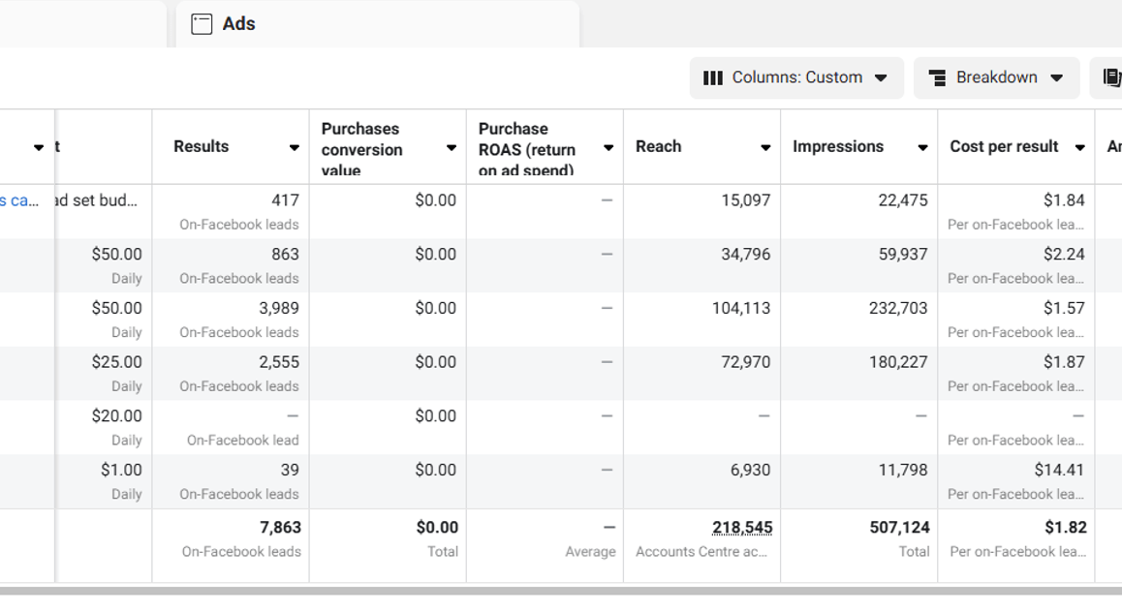Click the Reach column dropdown arrow

pos(764,148)
